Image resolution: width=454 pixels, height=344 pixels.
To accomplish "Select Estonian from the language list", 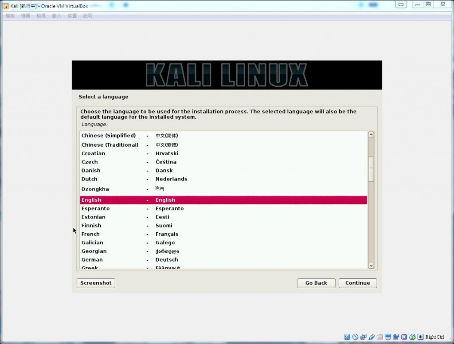I will (x=223, y=217).
